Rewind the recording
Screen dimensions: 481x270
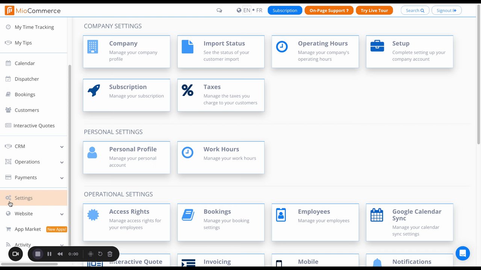click(x=60, y=254)
